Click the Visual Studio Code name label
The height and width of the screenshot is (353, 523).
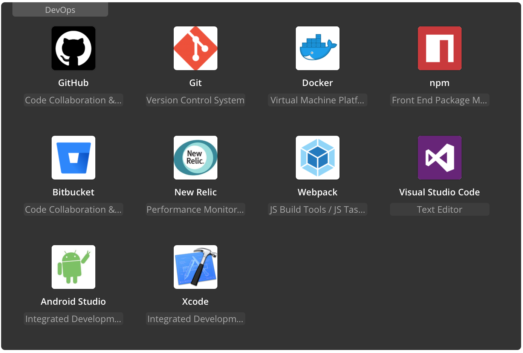(440, 192)
